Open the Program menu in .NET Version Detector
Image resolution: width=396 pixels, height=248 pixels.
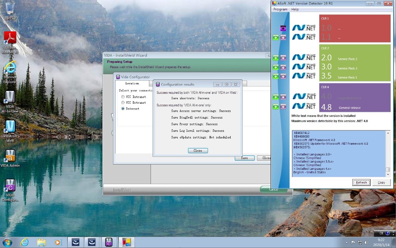pyautogui.click(x=280, y=10)
